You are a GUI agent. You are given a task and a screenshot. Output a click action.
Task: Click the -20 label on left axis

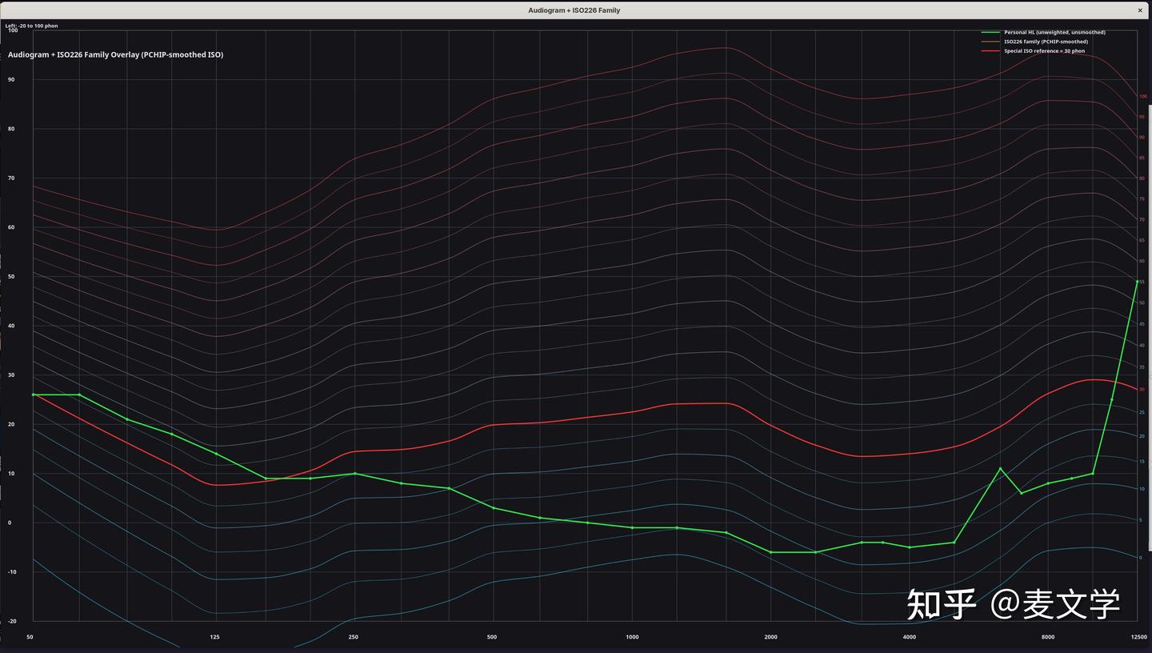point(11,621)
